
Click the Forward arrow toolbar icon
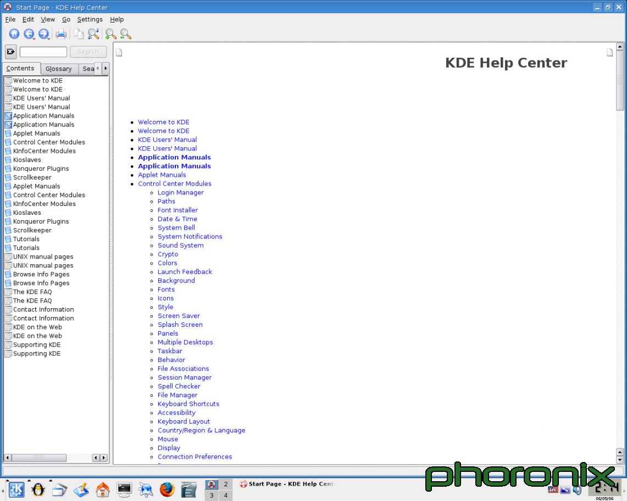tap(43, 34)
